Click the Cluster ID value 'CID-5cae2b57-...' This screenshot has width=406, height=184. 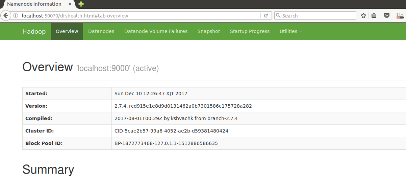click(x=171, y=131)
